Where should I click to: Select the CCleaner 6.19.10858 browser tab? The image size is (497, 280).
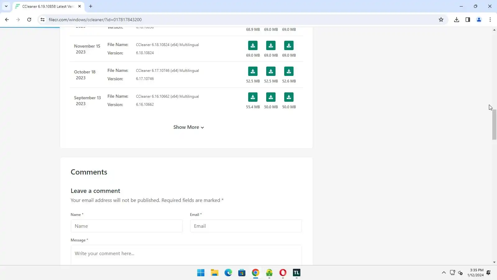click(48, 6)
